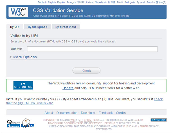Click the W3C logo in the header
The image size is (173, 134).
click(x=18, y=12)
